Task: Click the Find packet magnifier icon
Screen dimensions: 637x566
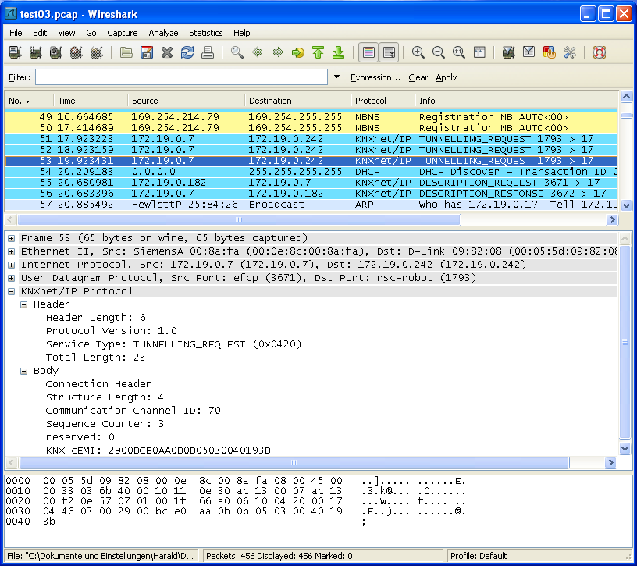Action: click(237, 52)
